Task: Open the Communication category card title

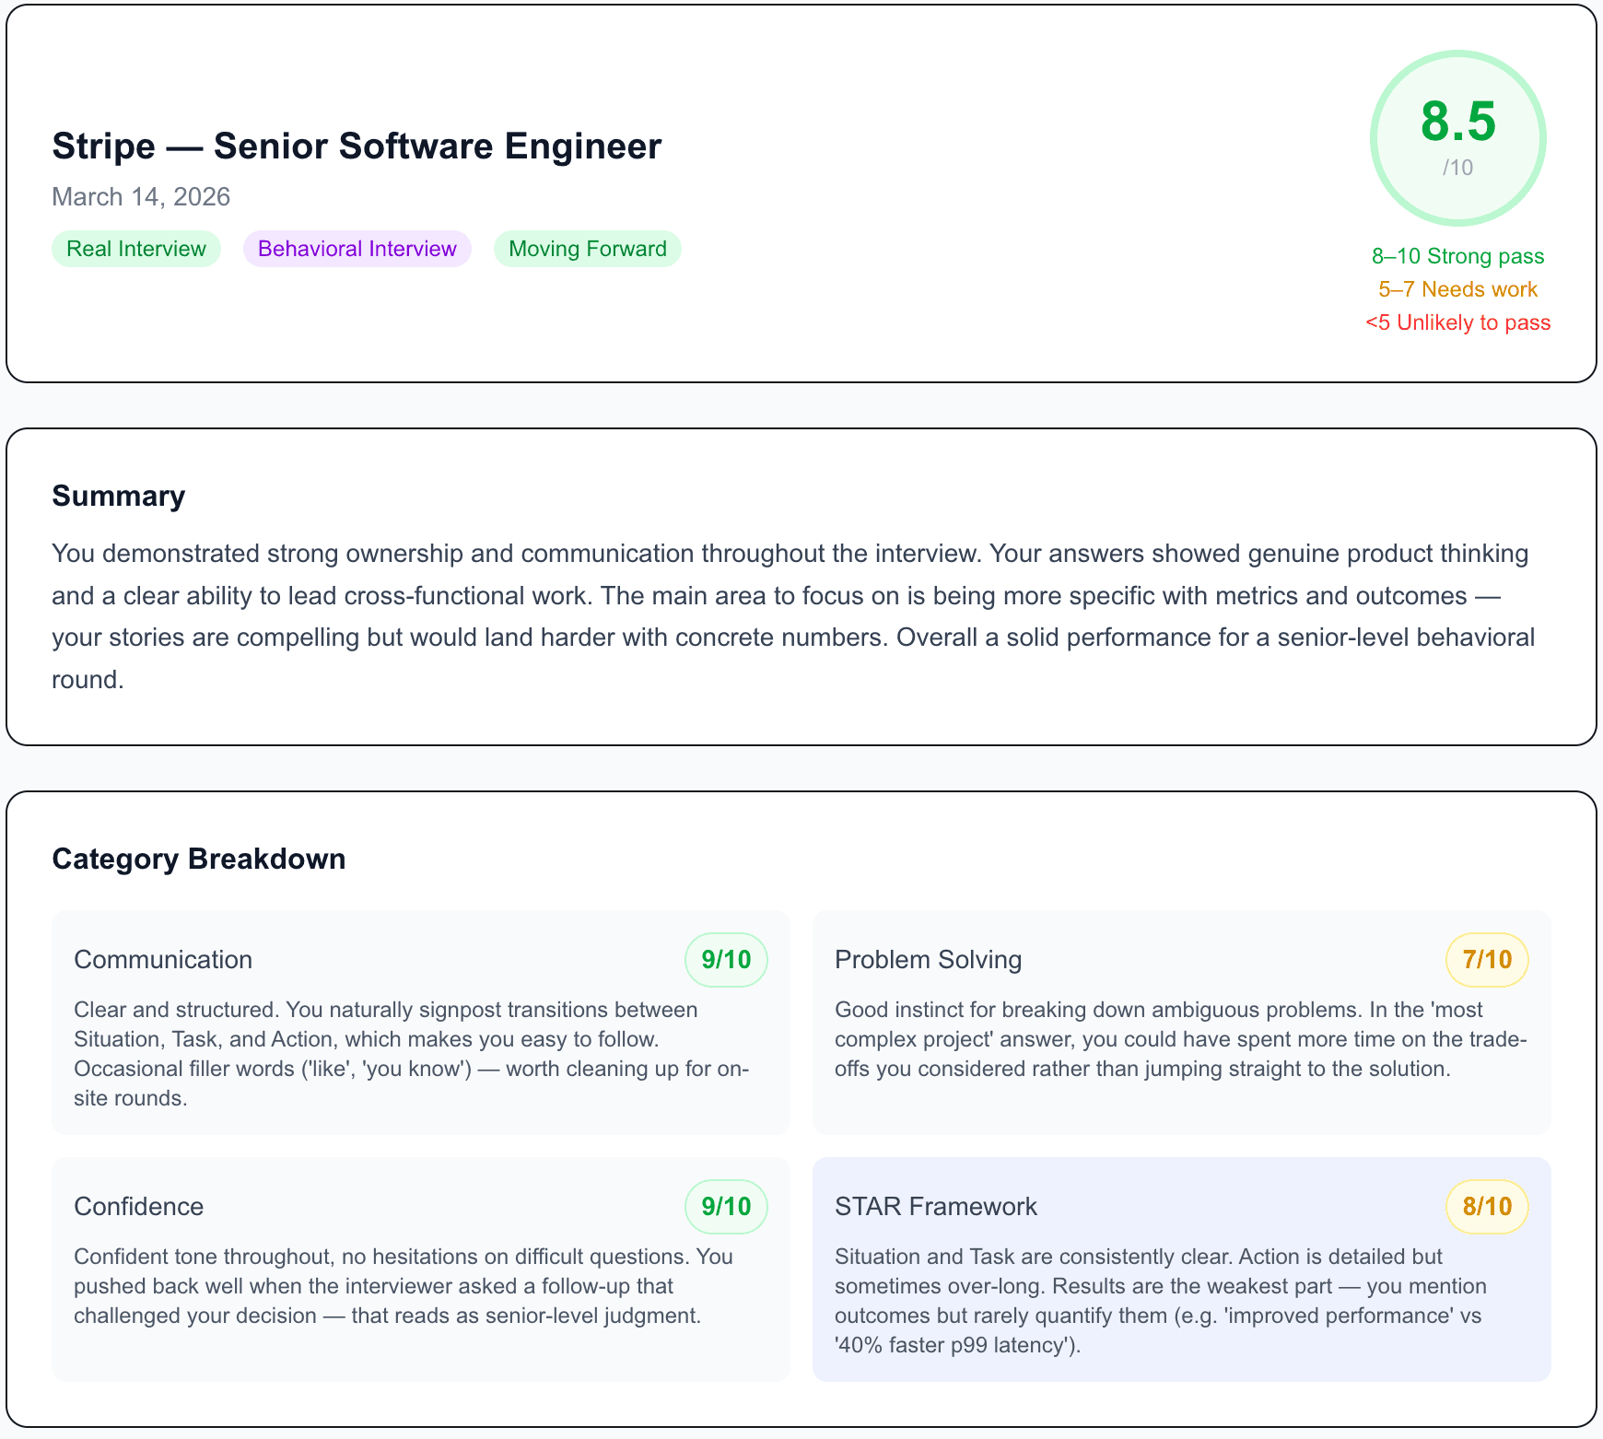Action: click(163, 960)
